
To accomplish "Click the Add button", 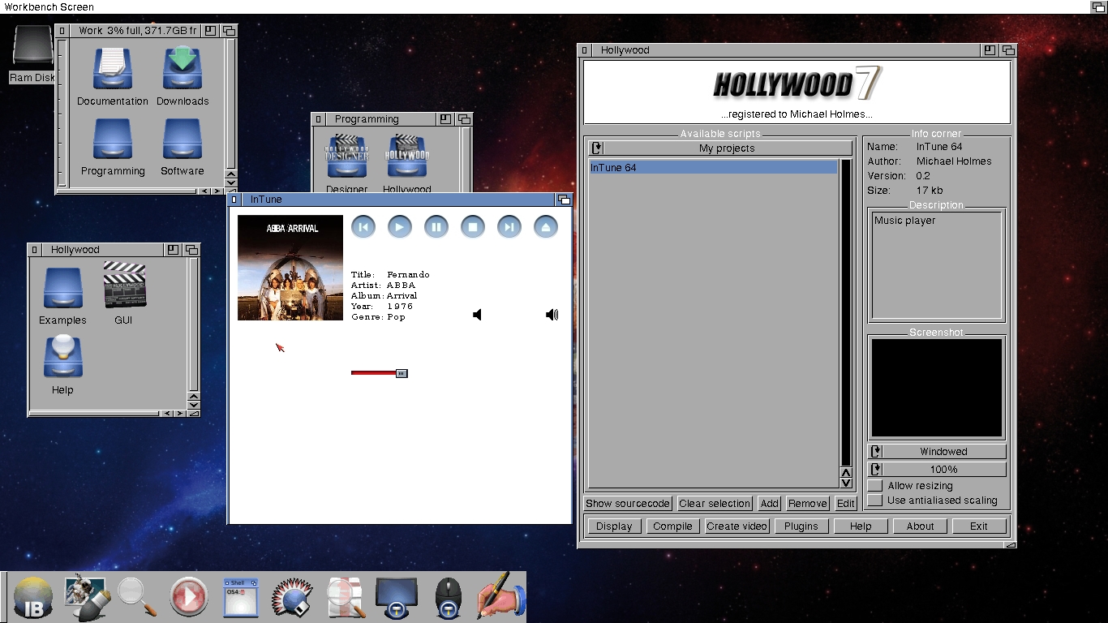I will click(770, 503).
